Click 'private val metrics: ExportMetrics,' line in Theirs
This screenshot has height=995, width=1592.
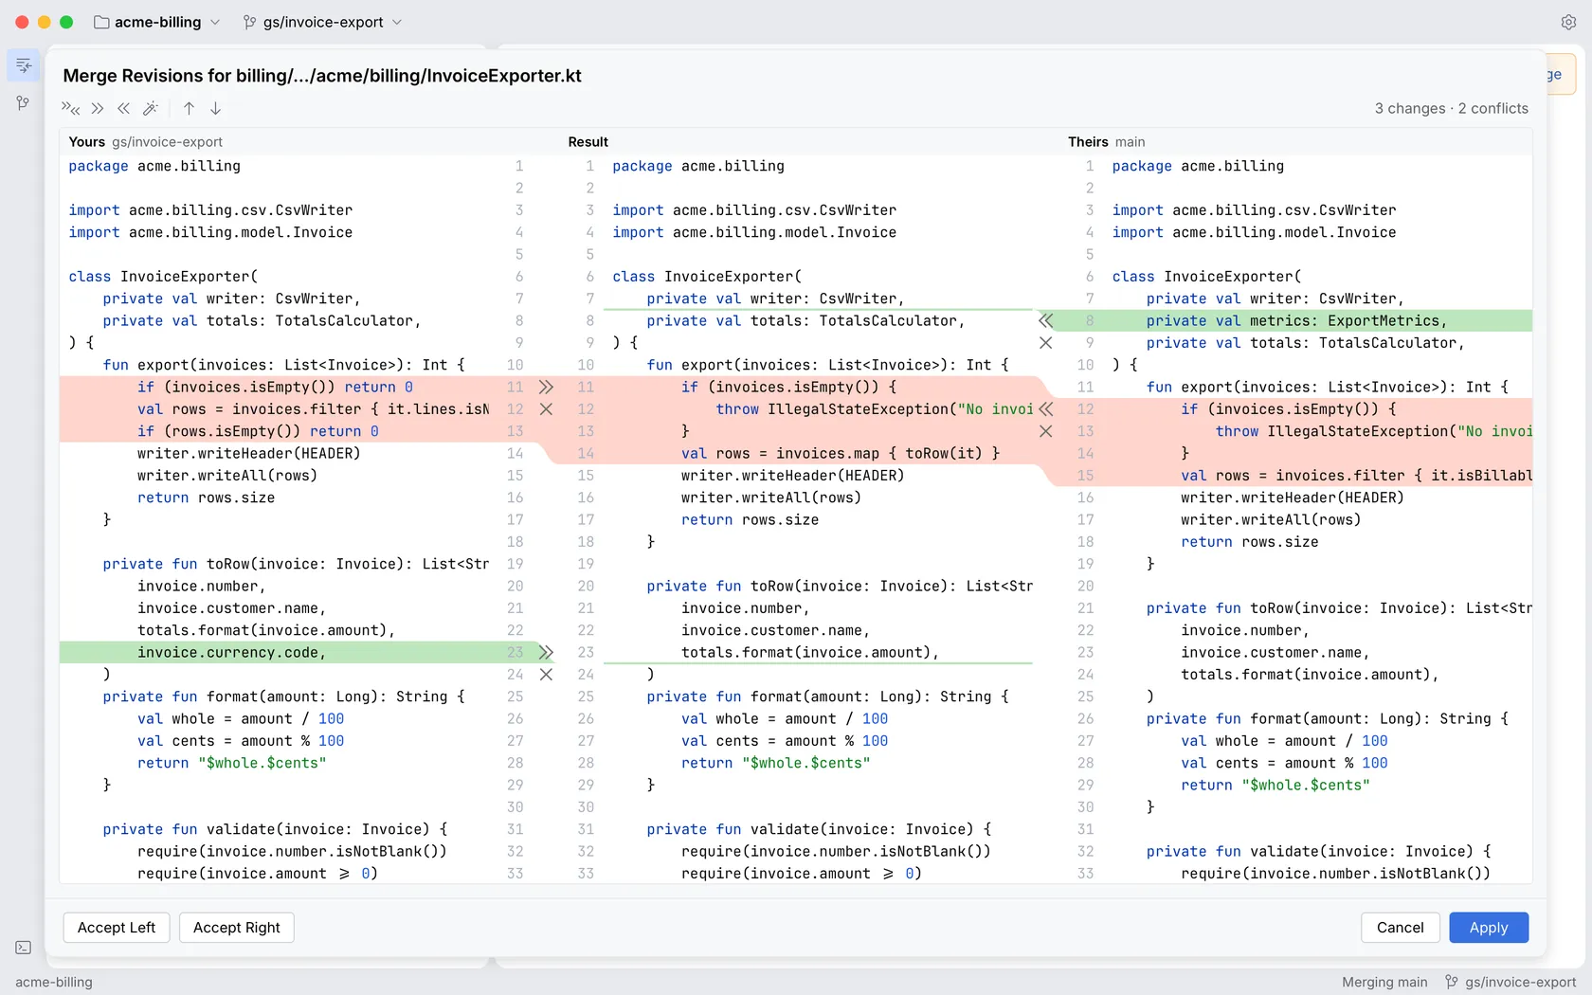[1296, 320]
